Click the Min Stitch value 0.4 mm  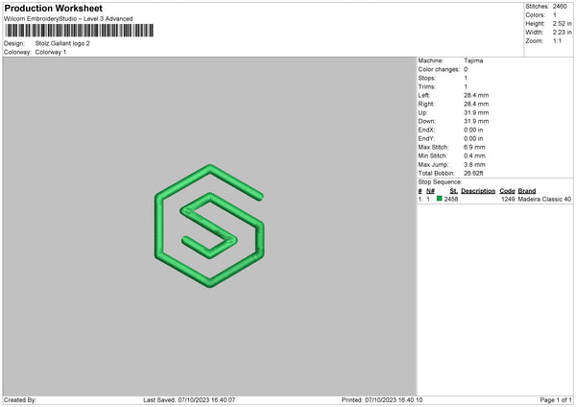[x=474, y=156]
